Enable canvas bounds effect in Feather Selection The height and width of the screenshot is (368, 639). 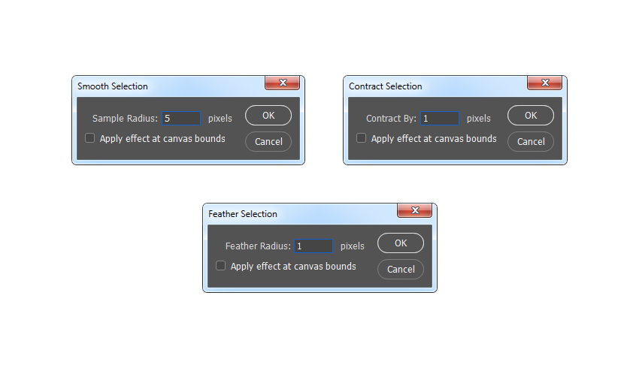tap(220, 266)
